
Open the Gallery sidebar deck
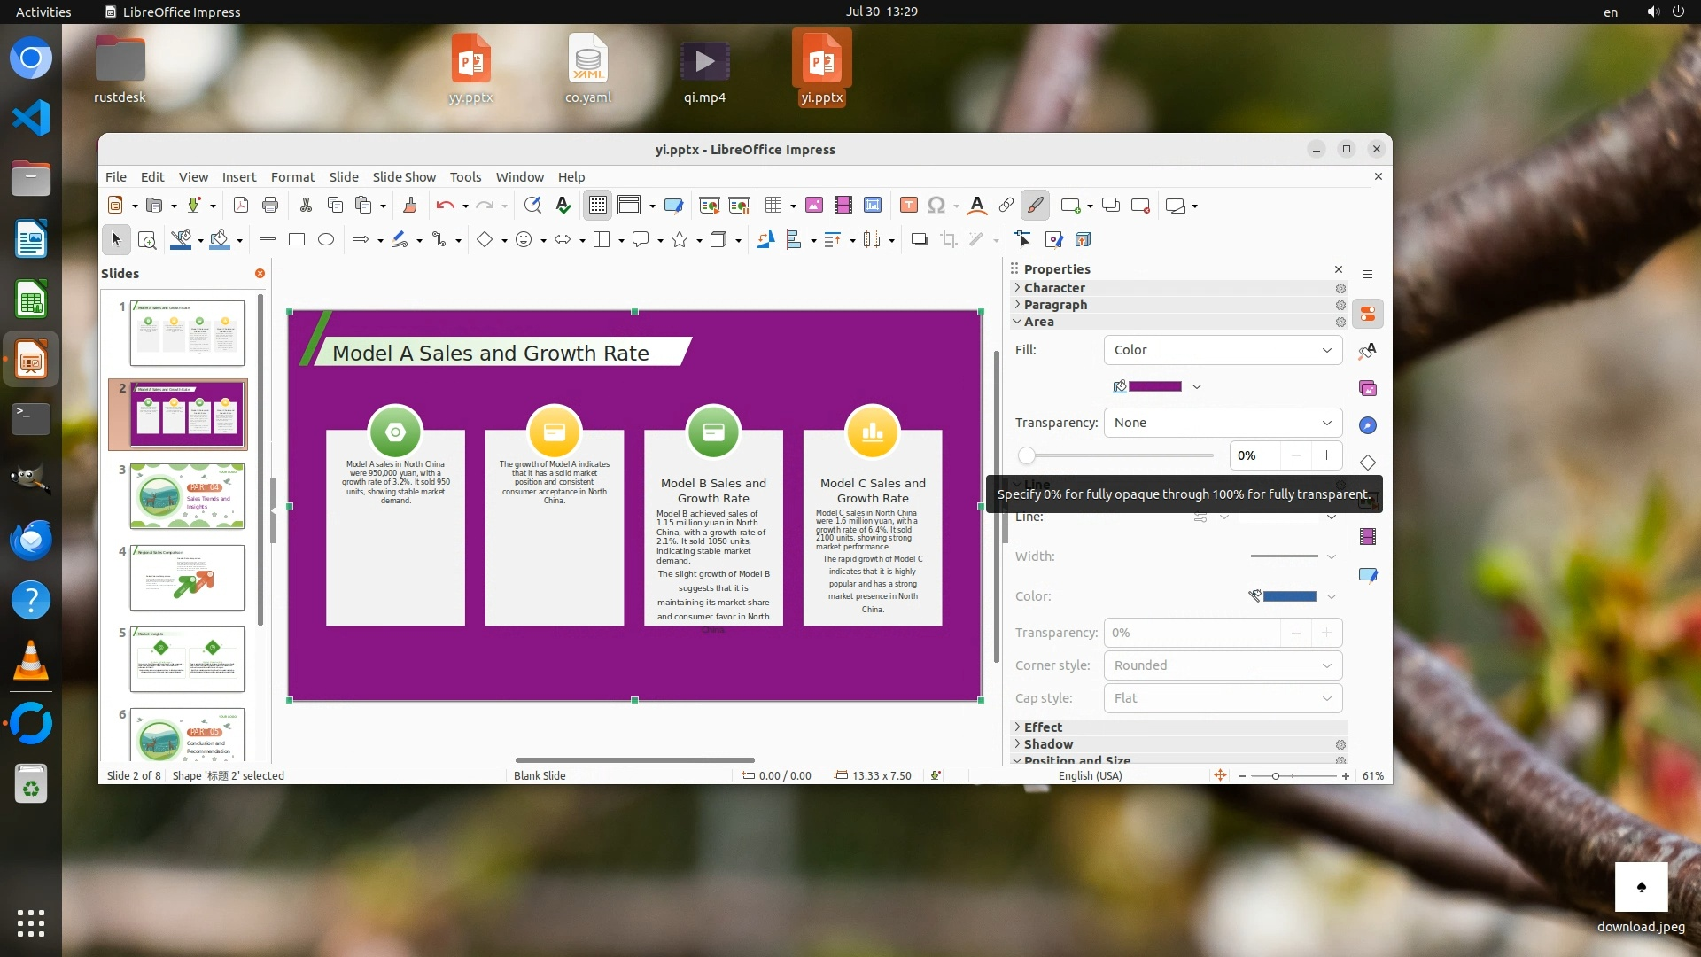[x=1368, y=388]
